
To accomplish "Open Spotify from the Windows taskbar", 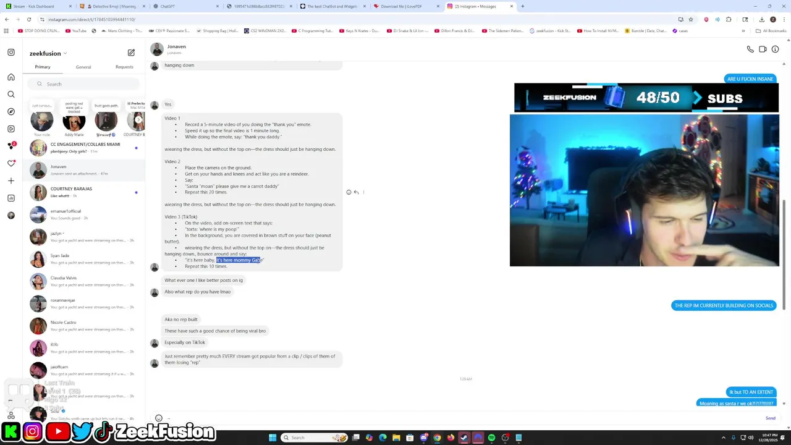I will (491, 438).
